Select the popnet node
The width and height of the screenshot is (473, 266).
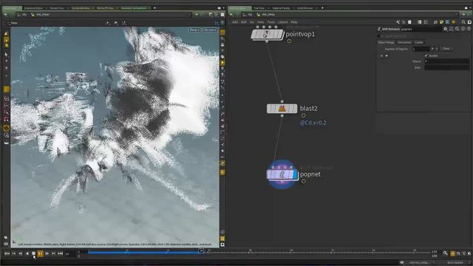[282, 174]
